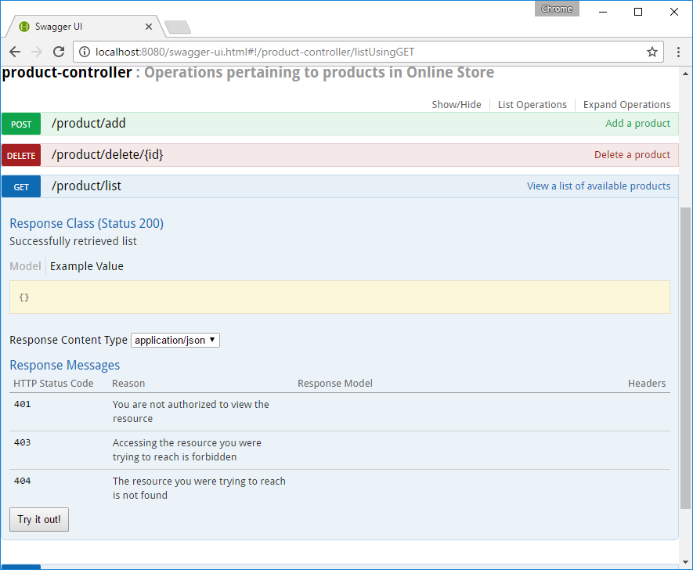The image size is (693, 570).
Task: Click inside the browser address bar
Action: pyautogui.click(x=352, y=52)
